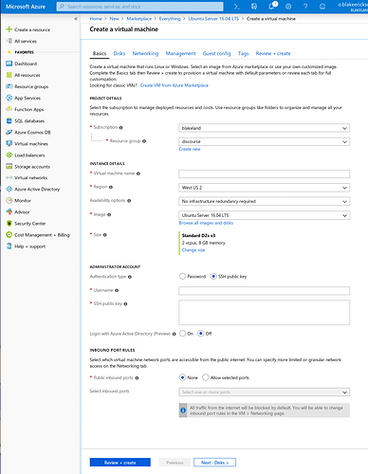This screenshot has height=474, width=368.
Task: Click the Create new resource group link
Action: tap(190, 149)
